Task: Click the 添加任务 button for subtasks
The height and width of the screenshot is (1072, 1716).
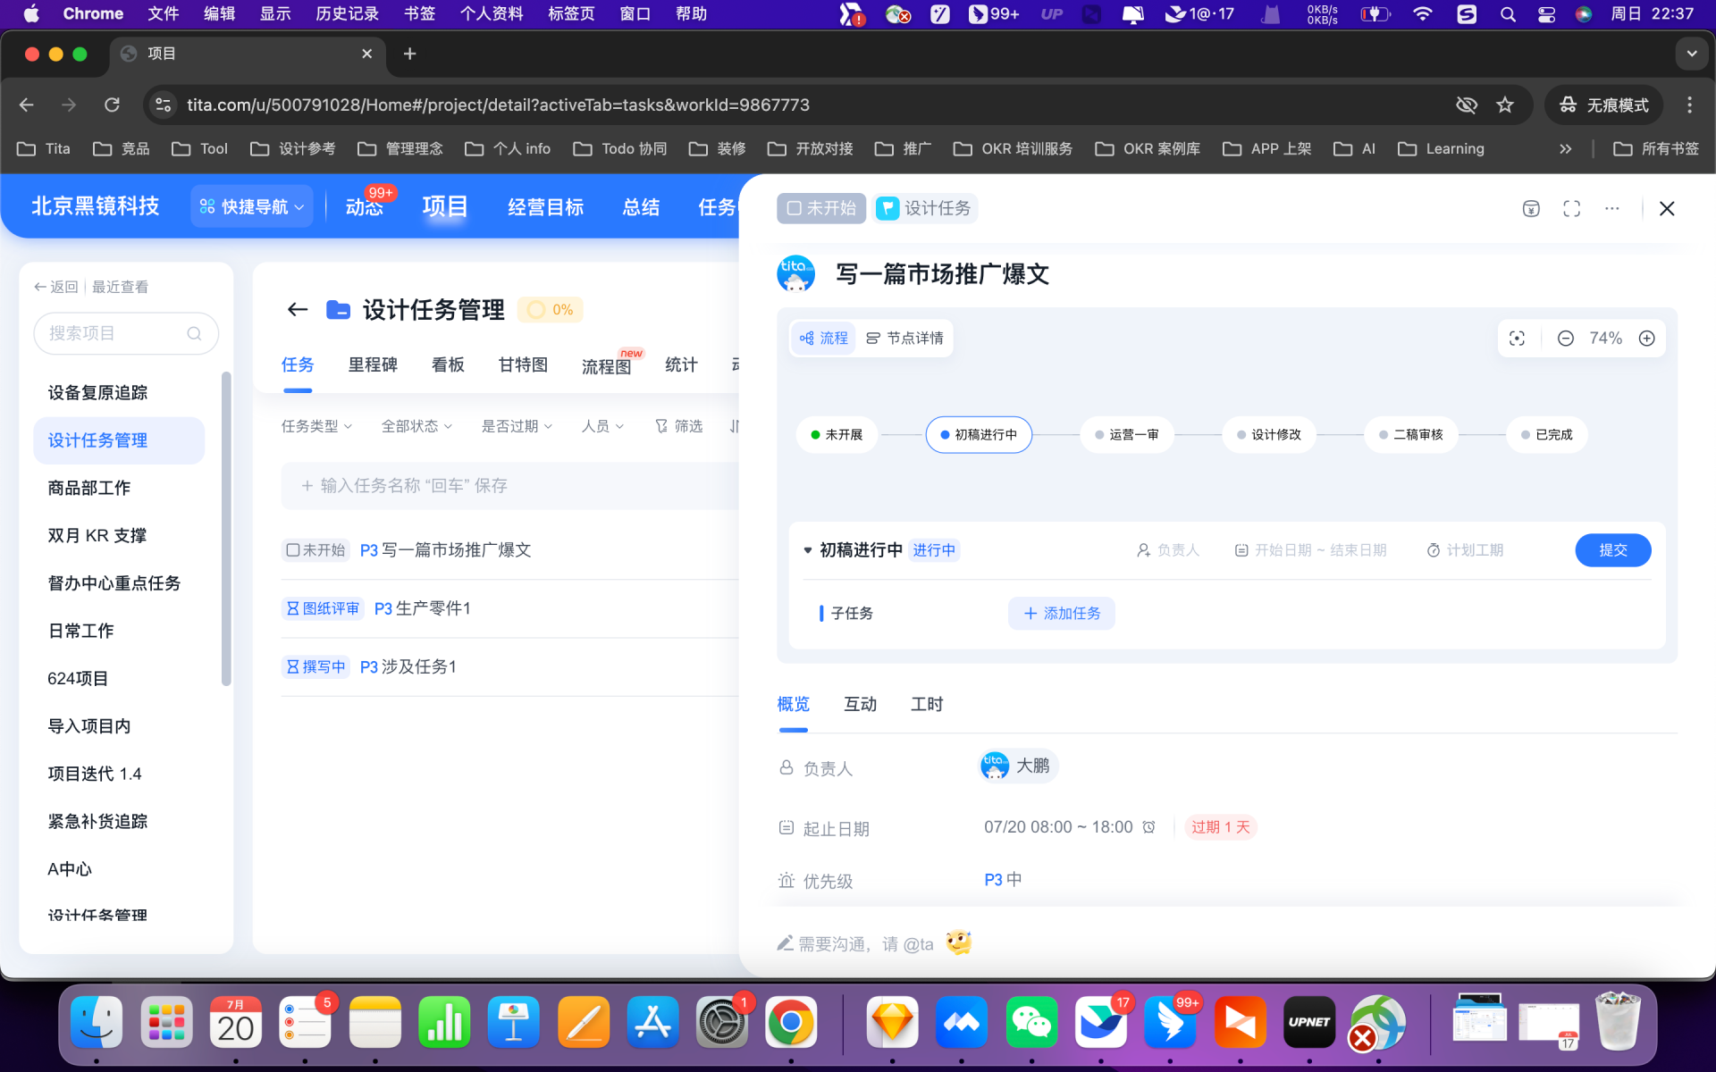Action: (1061, 614)
